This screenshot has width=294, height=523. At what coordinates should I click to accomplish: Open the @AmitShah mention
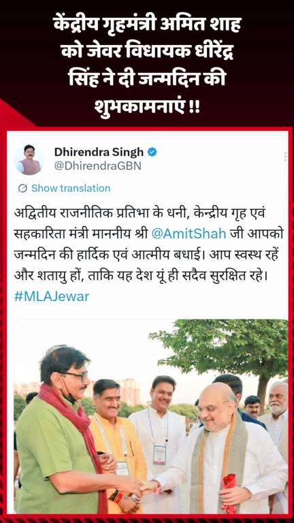tap(189, 234)
